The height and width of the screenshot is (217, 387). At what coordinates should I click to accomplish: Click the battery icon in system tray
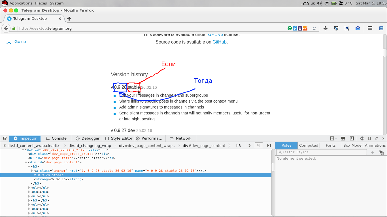pyautogui.click(x=334, y=3)
